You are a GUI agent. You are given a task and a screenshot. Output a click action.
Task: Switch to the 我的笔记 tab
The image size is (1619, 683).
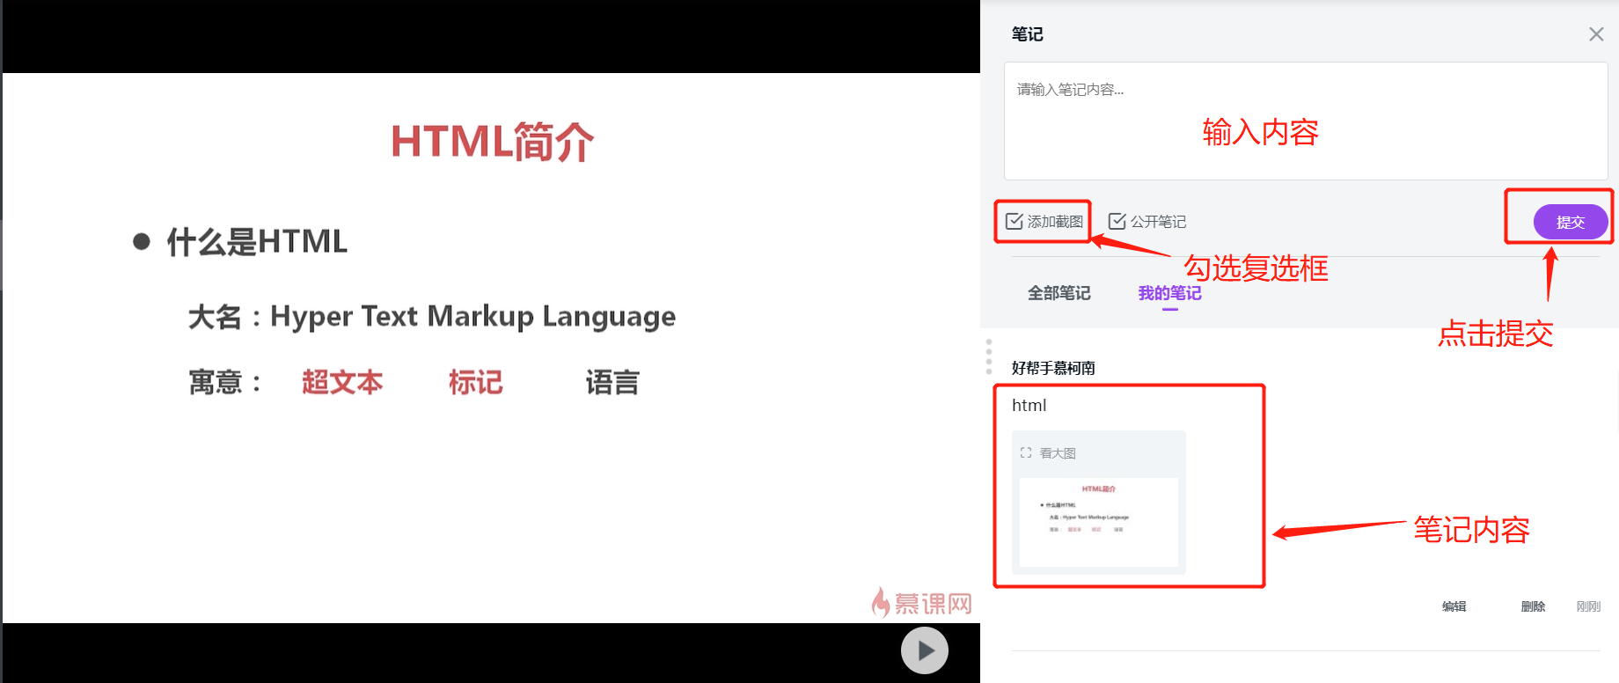(1169, 293)
